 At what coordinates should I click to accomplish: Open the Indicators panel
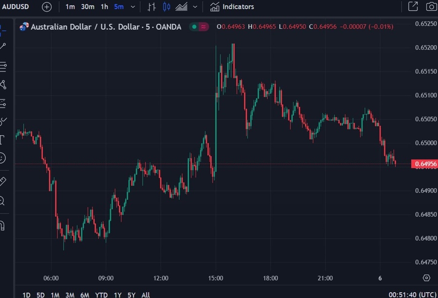(232, 7)
